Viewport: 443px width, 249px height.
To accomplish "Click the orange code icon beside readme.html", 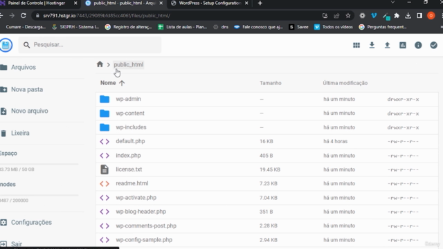I will tap(105, 183).
